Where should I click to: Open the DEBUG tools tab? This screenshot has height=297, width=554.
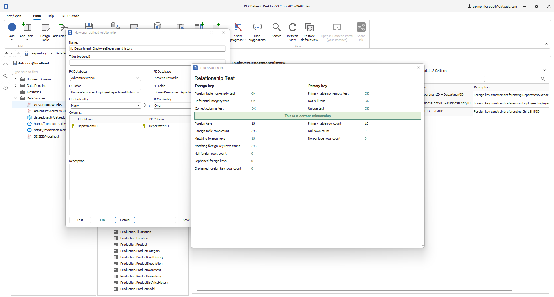(x=70, y=16)
